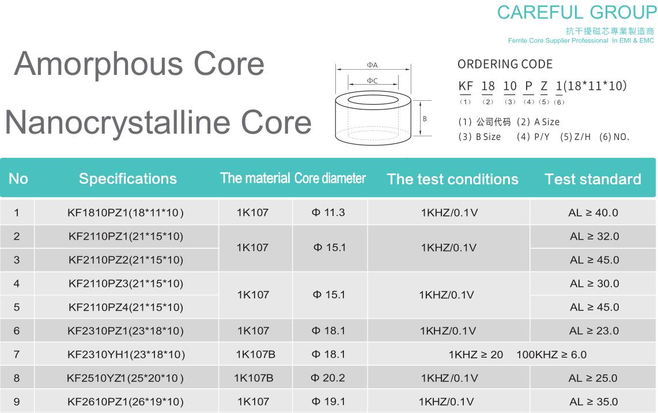
Task: Select the AL ≥ 23.0 test standard value
Action: (x=593, y=331)
